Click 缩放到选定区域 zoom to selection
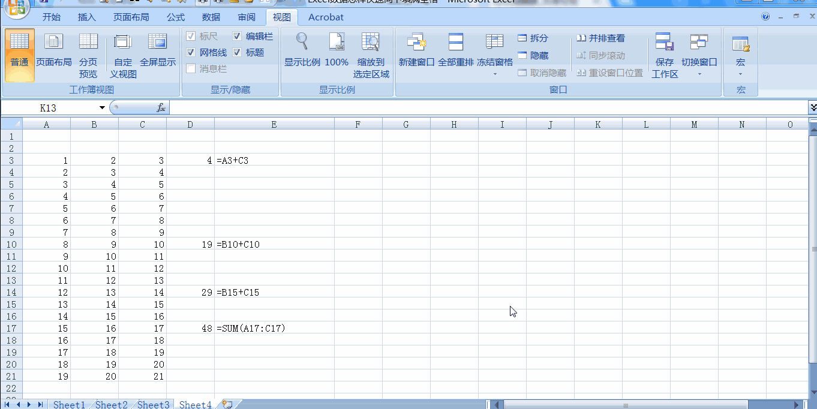 371,55
